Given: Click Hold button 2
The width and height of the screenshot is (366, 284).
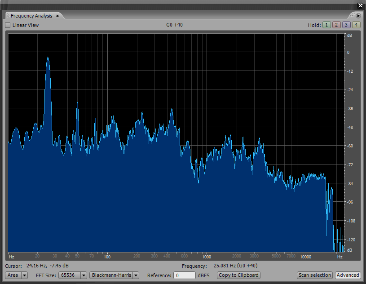Looking at the screenshot, I should click(336, 25).
